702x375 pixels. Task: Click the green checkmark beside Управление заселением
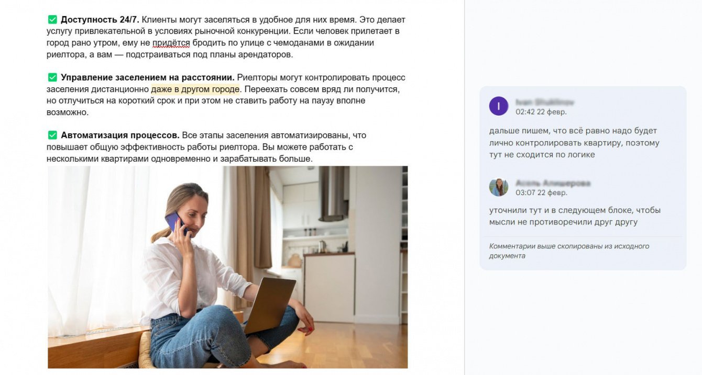(x=52, y=77)
